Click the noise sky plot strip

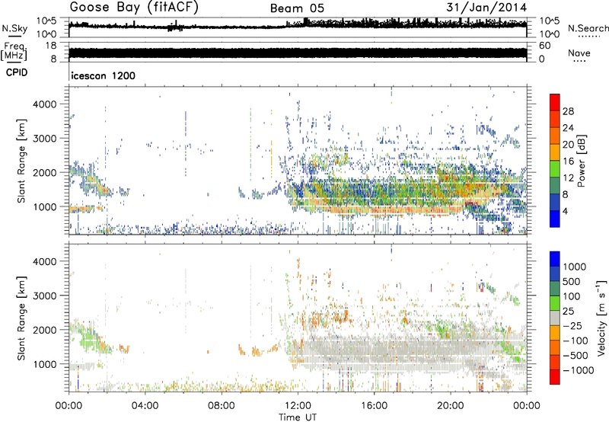point(298,27)
